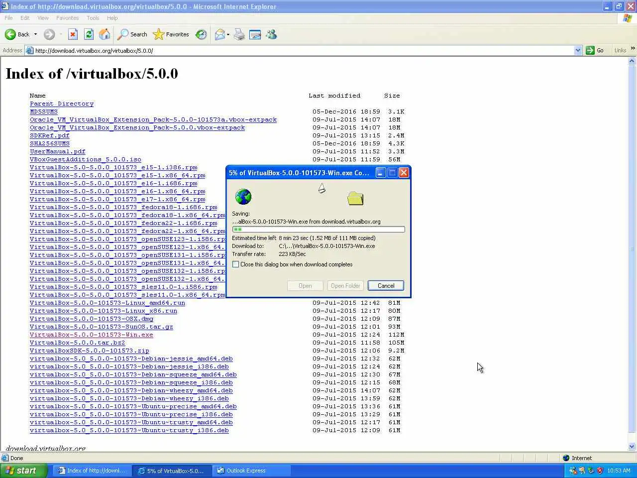This screenshot has height=478, width=637.
Task: Open the MD5SUMS file link
Action: click(x=44, y=112)
